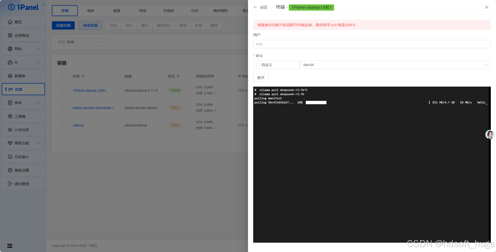Check the ollama row checkbox

(62, 125)
